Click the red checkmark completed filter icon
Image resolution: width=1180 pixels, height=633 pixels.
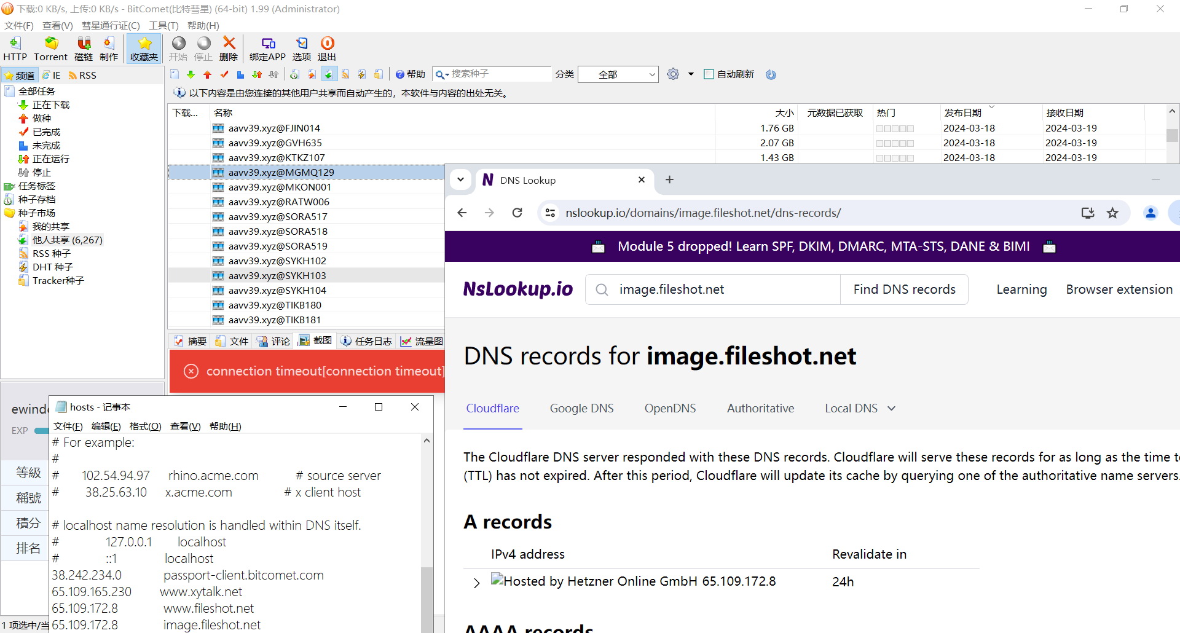coord(224,74)
